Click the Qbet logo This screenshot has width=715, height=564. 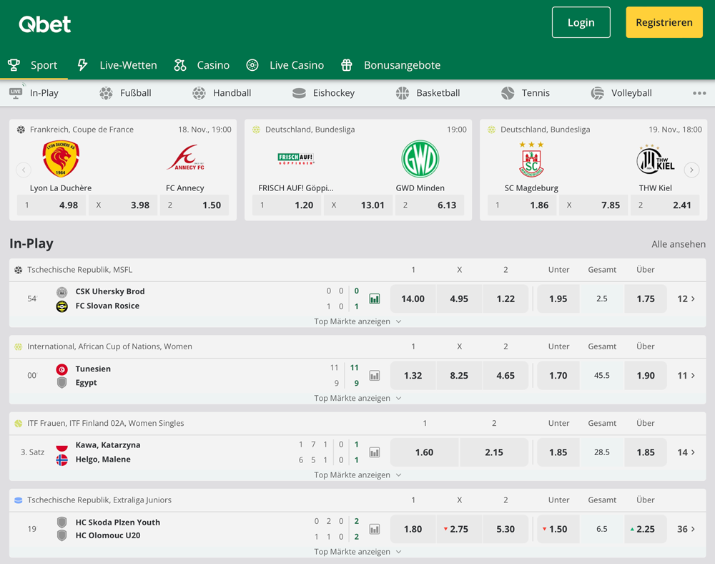tap(44, 24)
